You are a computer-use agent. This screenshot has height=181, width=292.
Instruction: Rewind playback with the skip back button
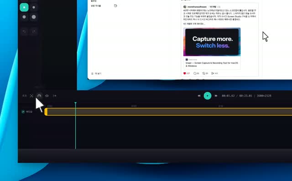[199, 96]
